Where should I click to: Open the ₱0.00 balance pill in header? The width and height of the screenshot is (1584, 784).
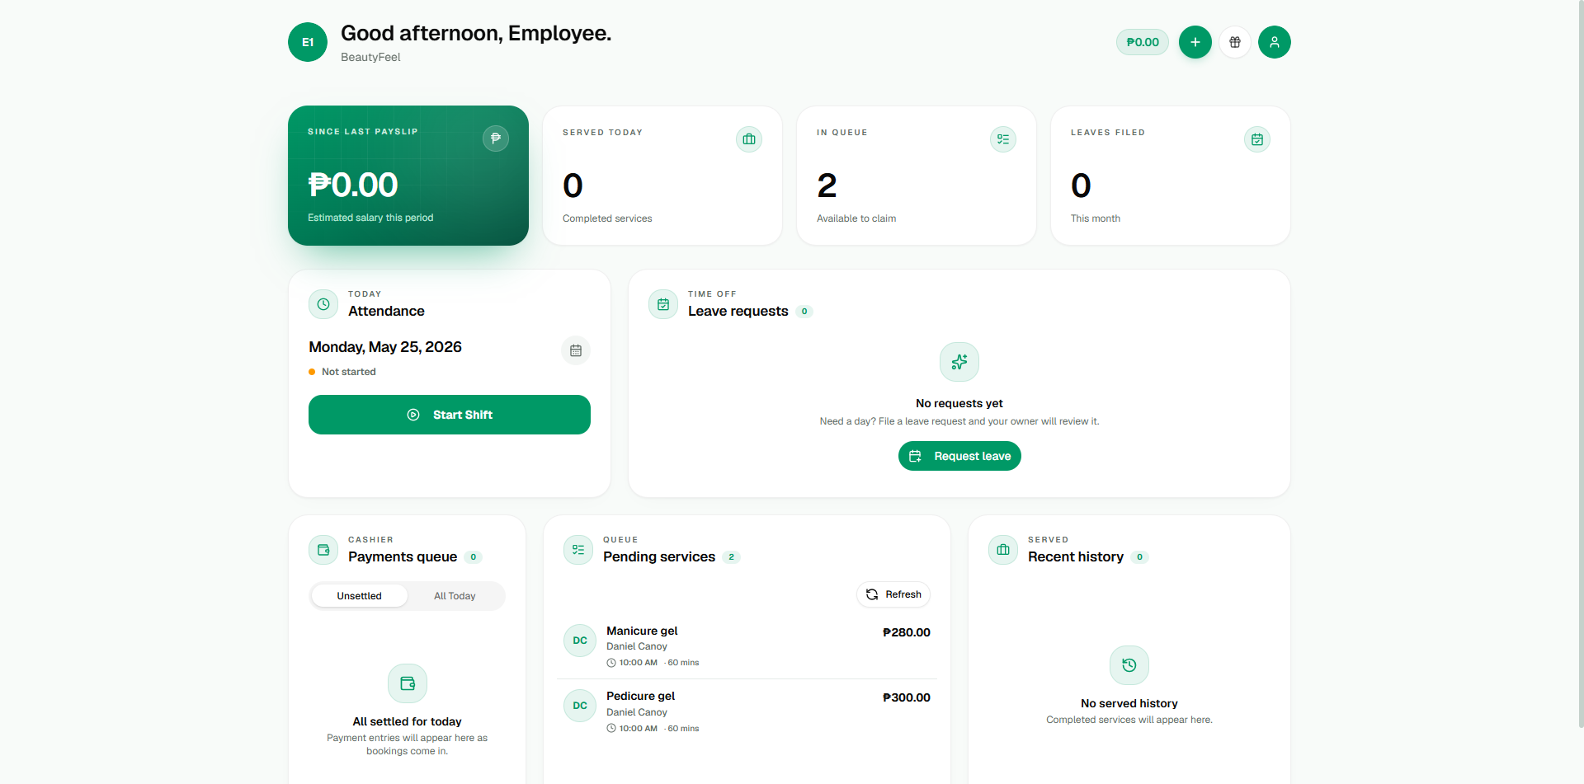(x=1143, y=42)
